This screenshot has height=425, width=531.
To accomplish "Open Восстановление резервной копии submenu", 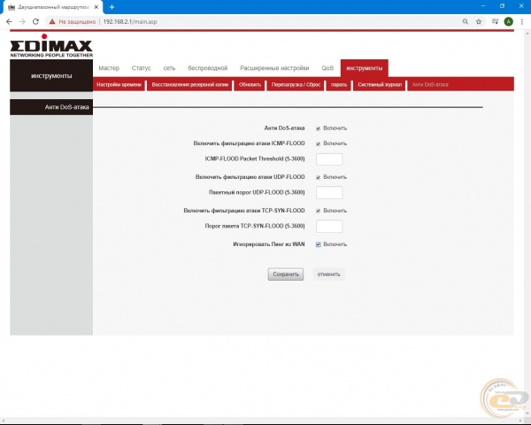I will coord(190,85).
